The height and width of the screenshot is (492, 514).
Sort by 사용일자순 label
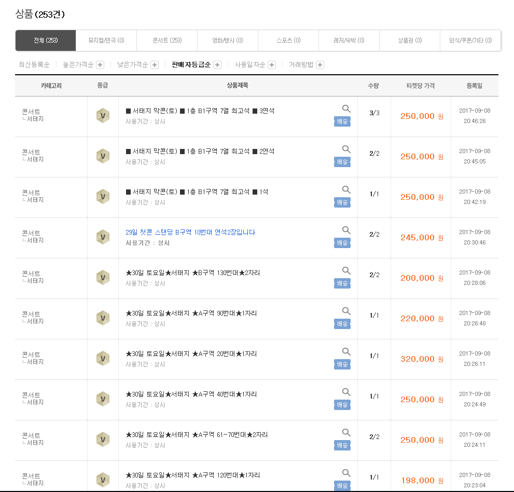(x=250, y=65)
